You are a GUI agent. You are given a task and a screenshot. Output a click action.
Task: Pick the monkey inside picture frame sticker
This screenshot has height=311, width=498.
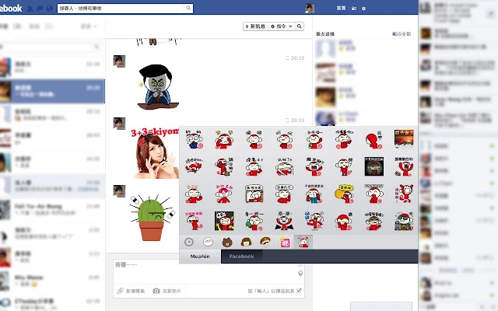coord(254,194)
